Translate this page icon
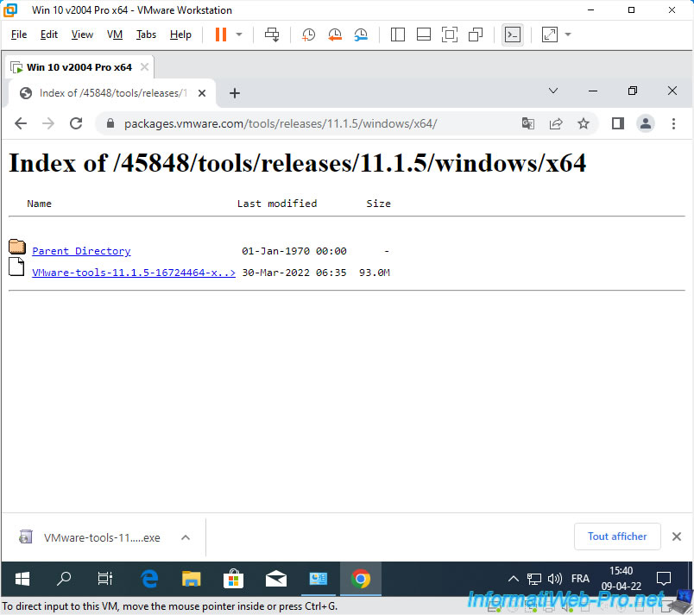 tap(528, 123)
